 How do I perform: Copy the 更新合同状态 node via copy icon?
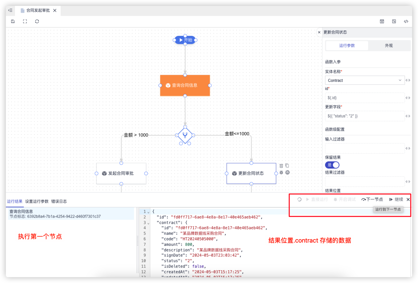(287, 166)
